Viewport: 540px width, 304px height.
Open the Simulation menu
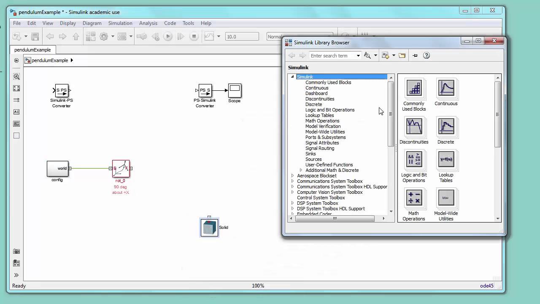tap(120, 23)
